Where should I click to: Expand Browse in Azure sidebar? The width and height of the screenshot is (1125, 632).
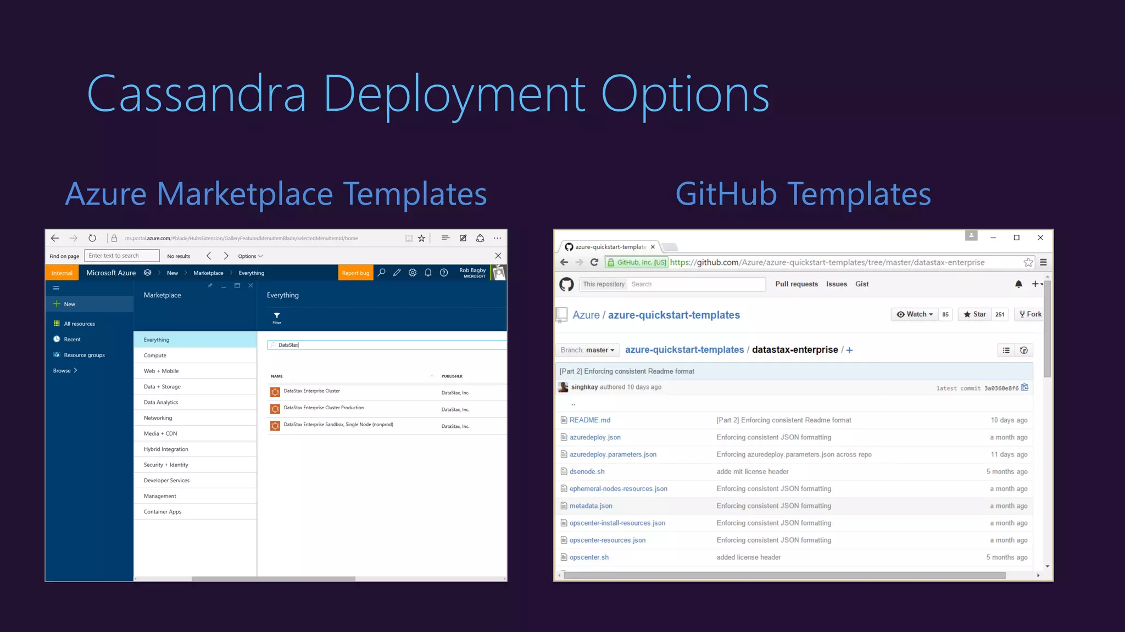click(x=65, y=371)
